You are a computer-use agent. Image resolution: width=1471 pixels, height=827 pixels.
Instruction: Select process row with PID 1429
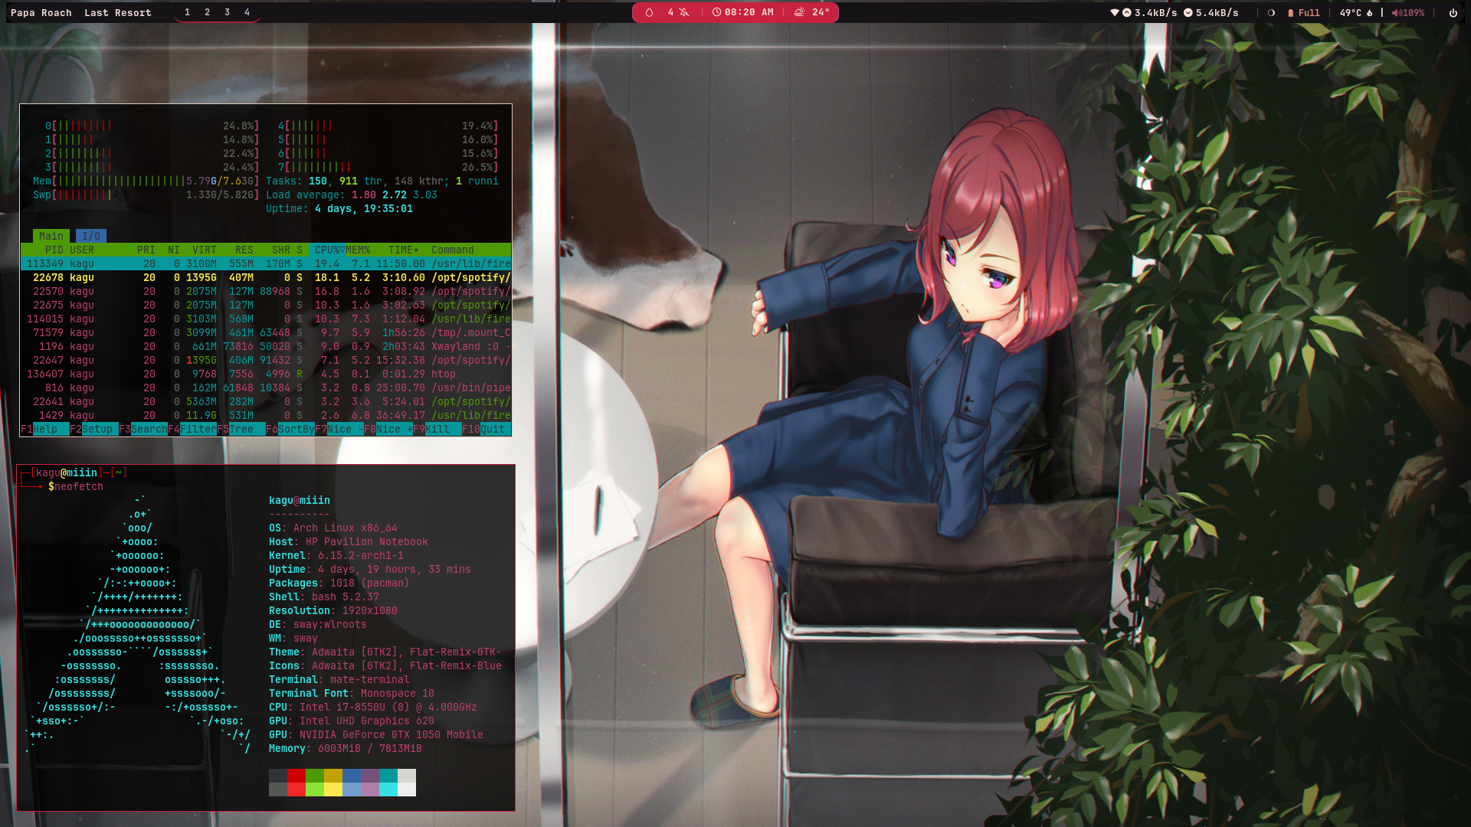[266, 415]
